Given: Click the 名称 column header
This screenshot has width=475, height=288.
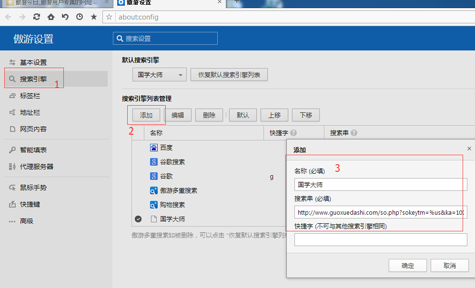Looking at the screenshot, I should (204, 133).
